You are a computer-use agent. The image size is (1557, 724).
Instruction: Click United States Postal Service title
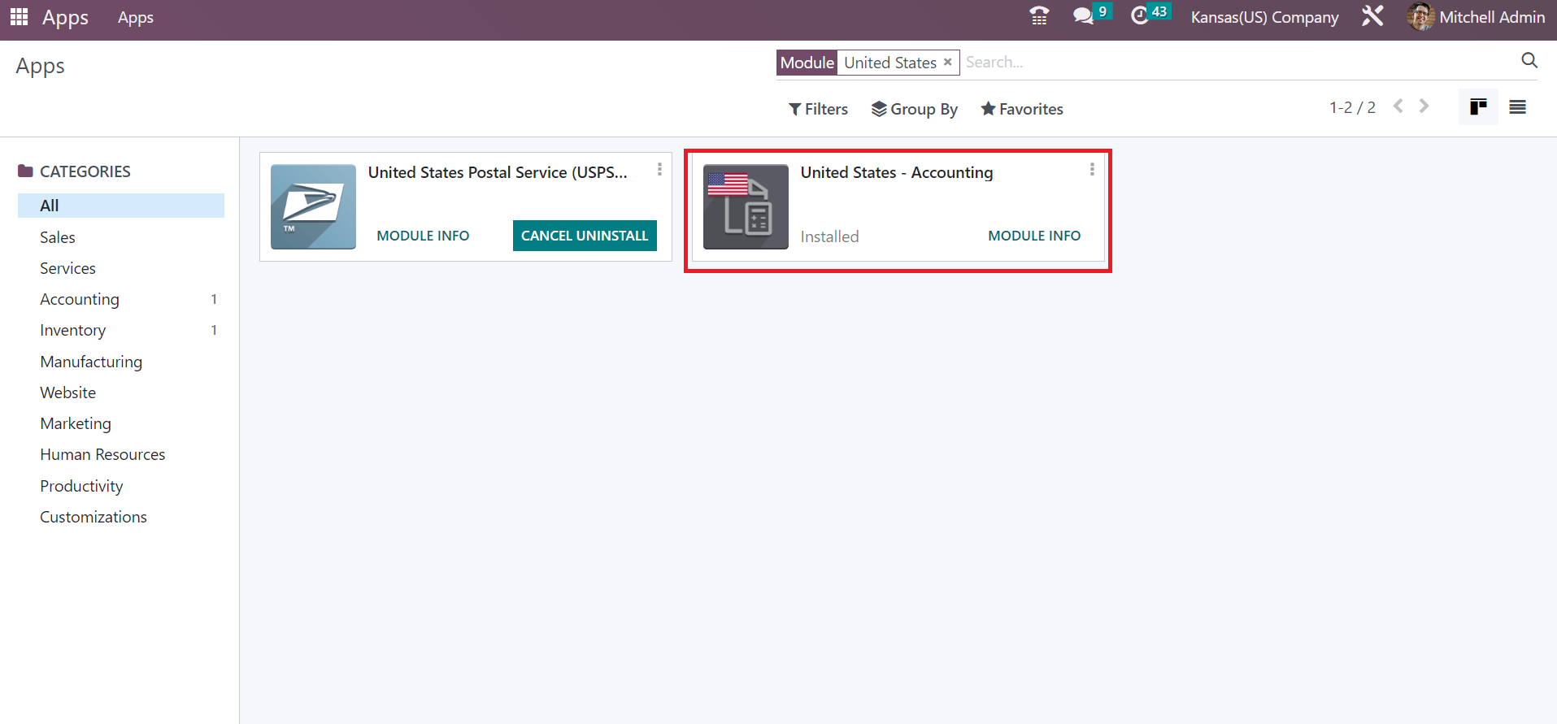[x=498, y=172]
